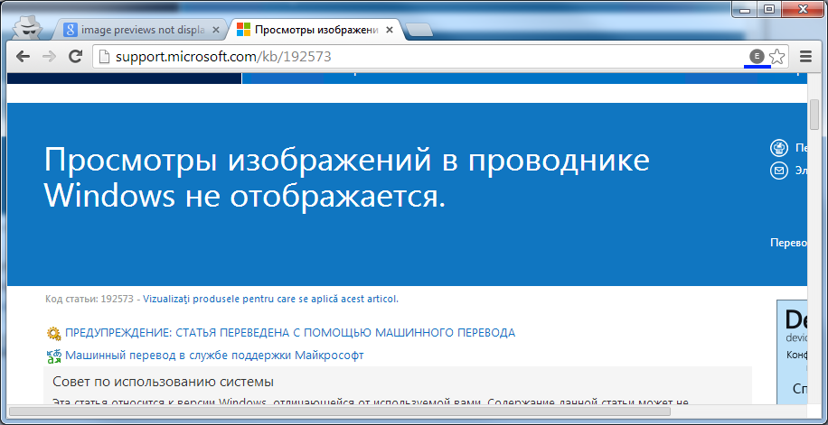The width and height of the screenshot is (828, 425).
Task: Click the Код статьи: 192573 text
Action: point(89,300)
